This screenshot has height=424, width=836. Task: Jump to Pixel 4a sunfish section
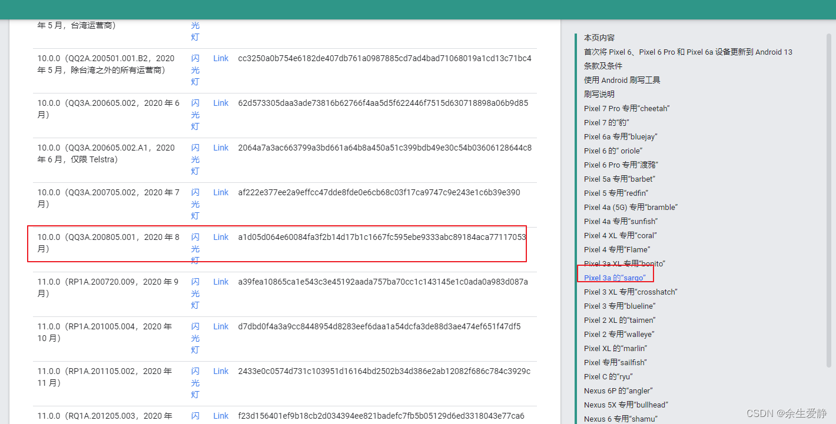click(x=621, y=221)
